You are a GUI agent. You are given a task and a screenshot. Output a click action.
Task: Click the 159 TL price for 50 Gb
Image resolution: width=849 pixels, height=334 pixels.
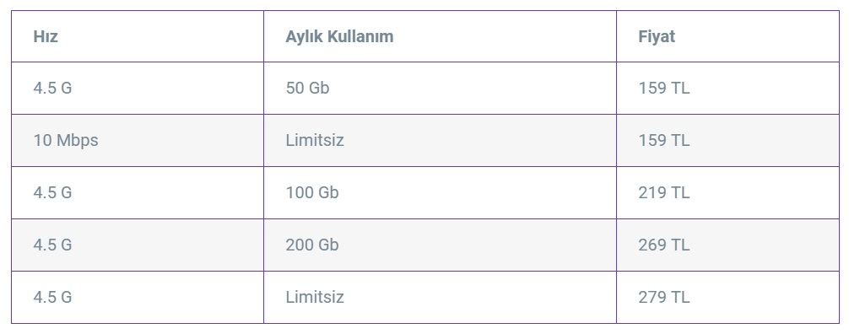pos(664,89)
